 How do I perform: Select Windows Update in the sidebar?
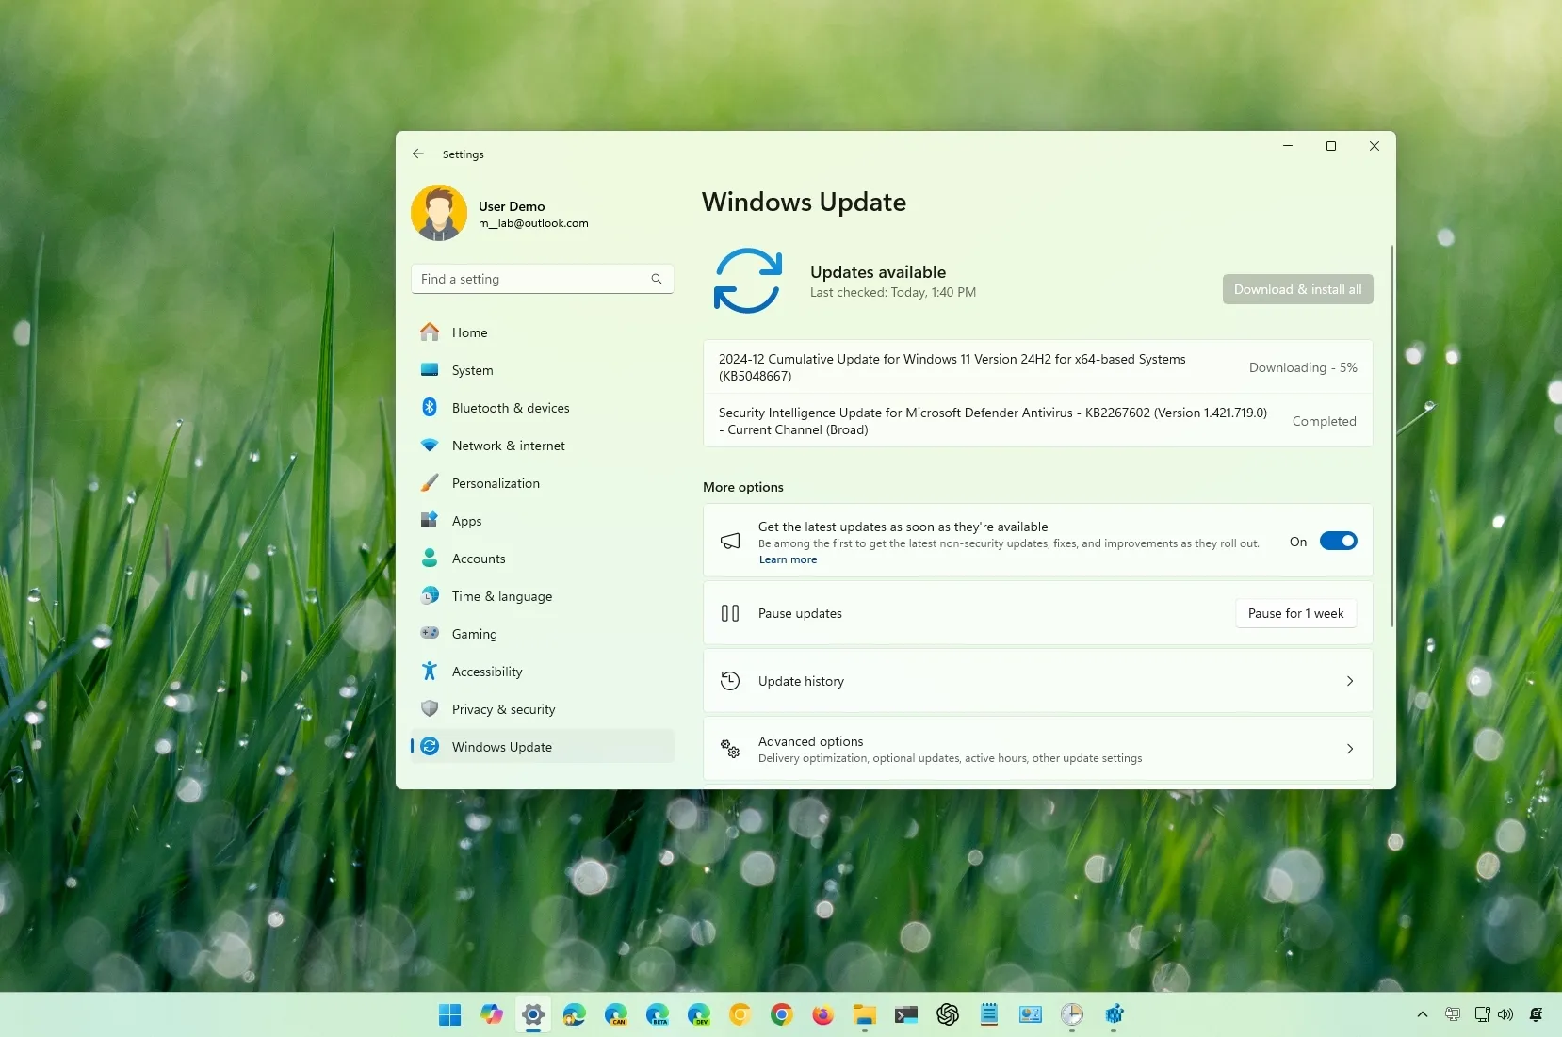543,747
